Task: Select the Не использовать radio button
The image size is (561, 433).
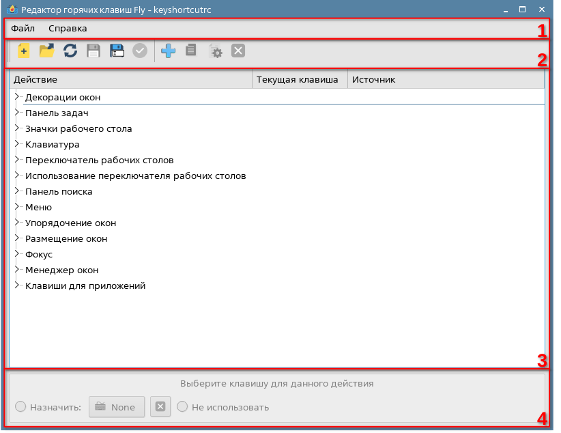Action: tap(182, 406)
